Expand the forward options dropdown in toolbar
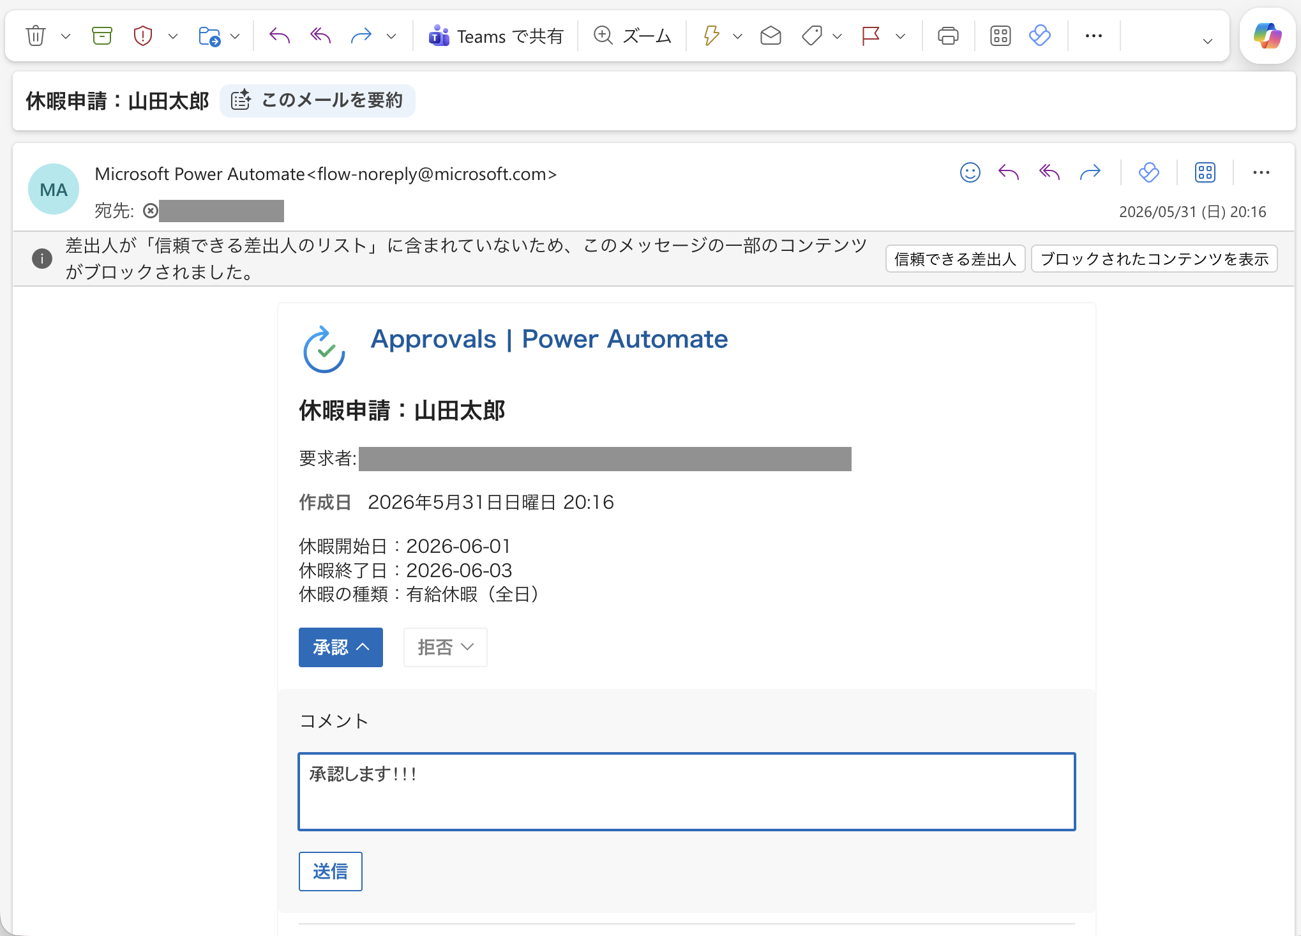1301x936 pixels. [391, 36]
